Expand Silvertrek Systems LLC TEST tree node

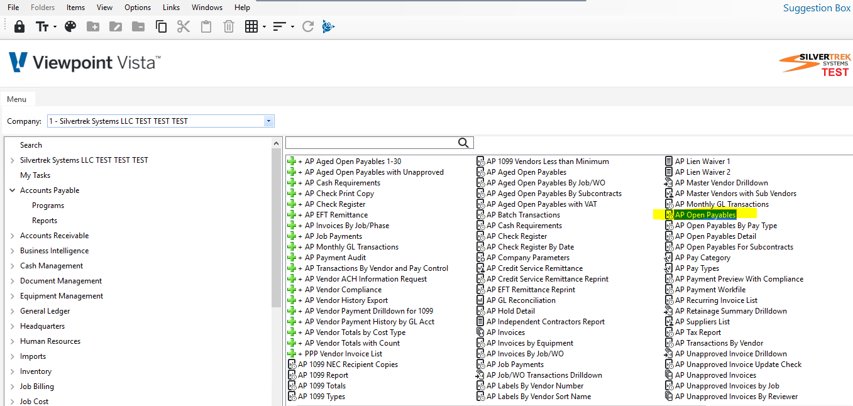pyautogui.click(x=12, y=160)
